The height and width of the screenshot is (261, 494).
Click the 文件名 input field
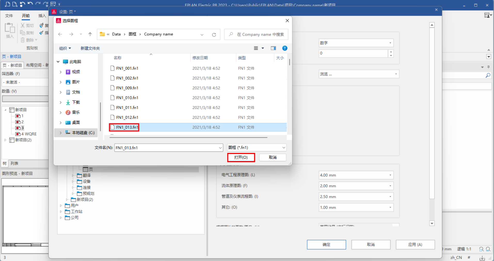166,148
